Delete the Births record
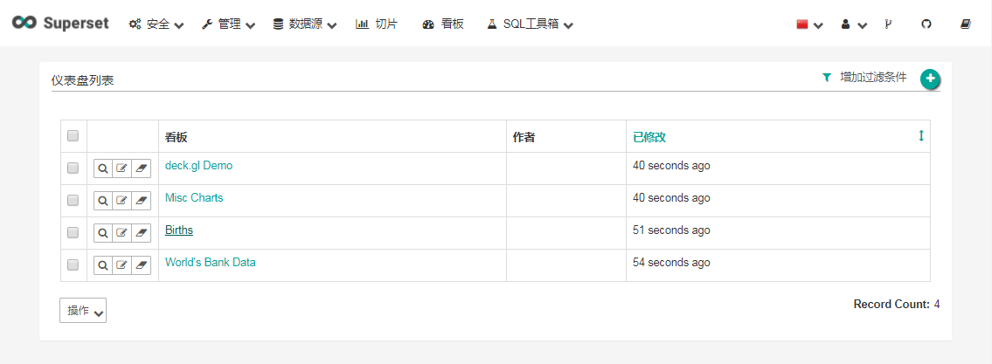 pos(141,232)
